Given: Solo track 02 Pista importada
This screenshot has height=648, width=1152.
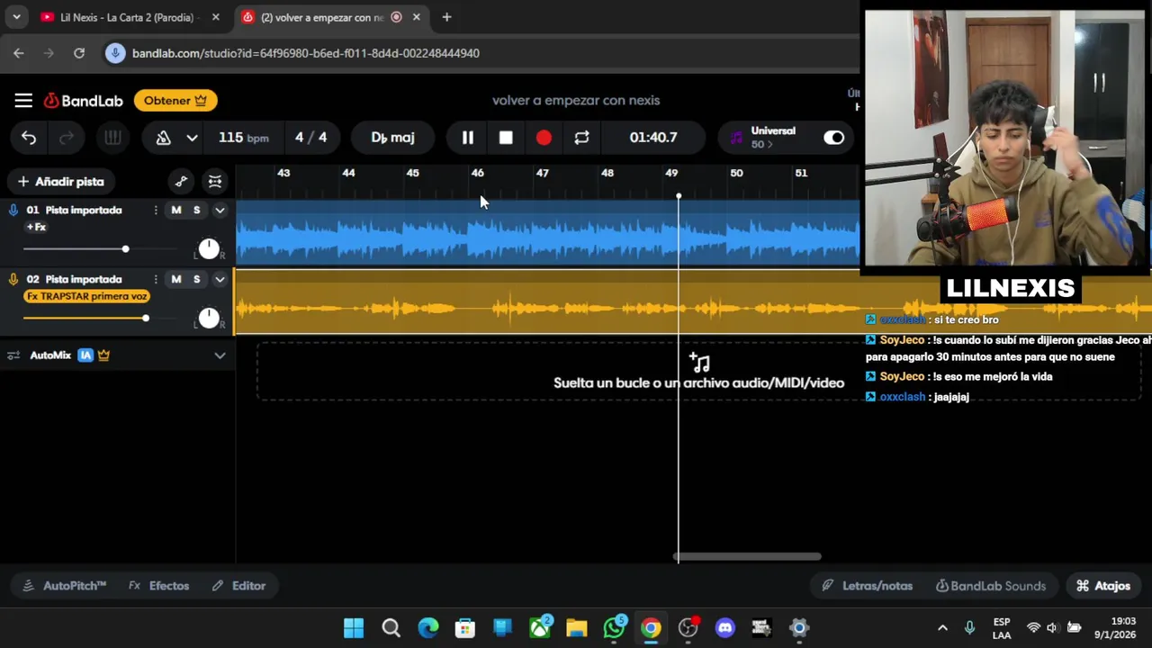Looking at the screenshot, I should [x=196, y=279].
